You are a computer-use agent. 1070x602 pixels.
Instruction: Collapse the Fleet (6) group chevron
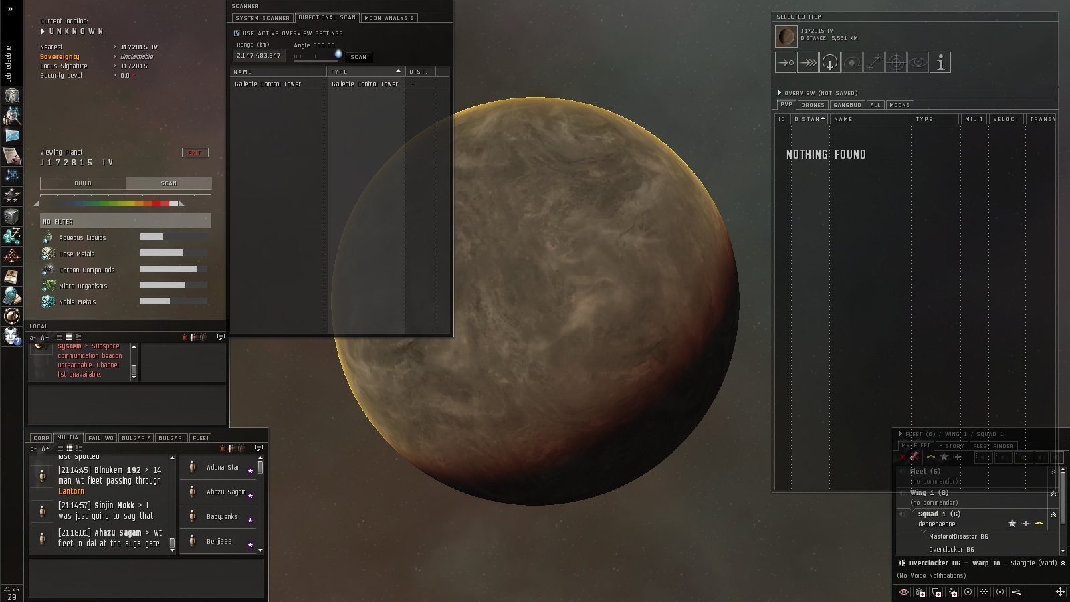[1053, 472]
